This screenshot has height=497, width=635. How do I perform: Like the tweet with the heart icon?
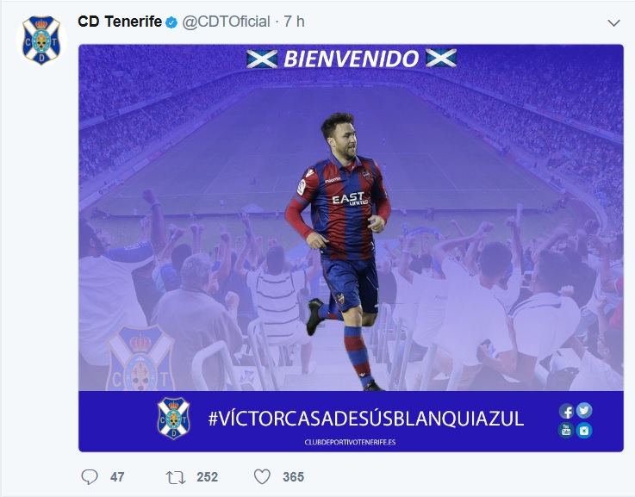[262, 477]
